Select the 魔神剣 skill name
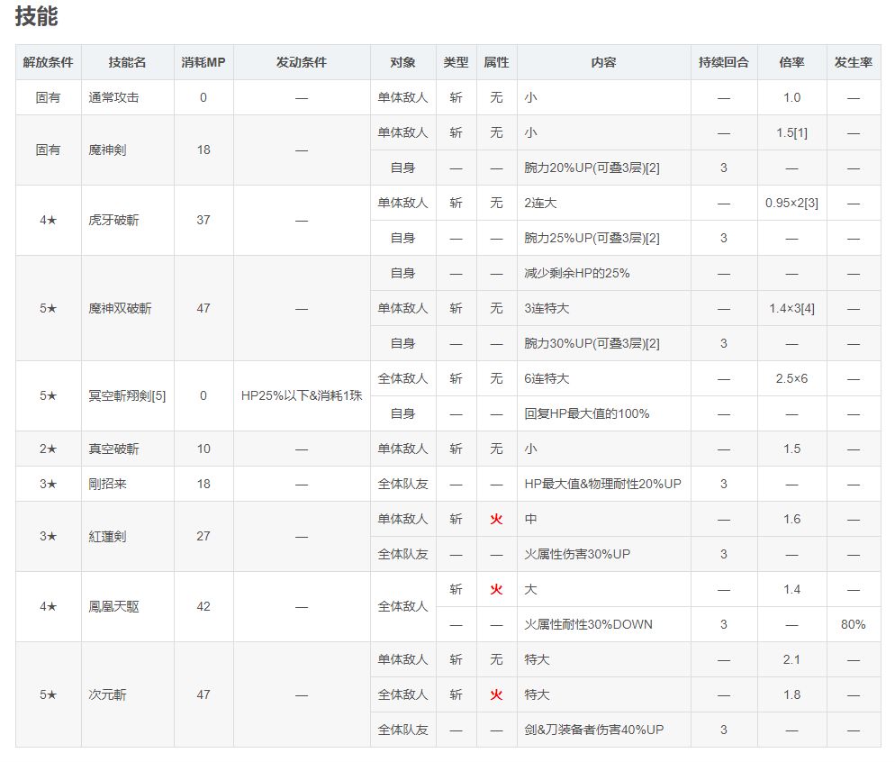895x762 pixels. click(107, 150)
